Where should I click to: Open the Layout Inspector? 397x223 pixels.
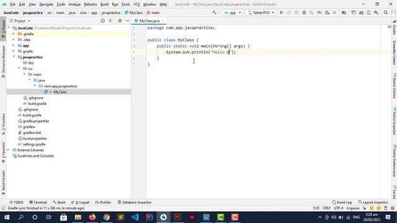tap(373, 203)
